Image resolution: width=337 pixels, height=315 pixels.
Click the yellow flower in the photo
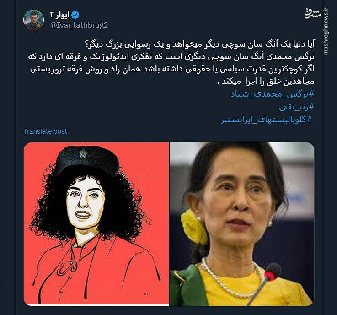(x=193, y=227)
